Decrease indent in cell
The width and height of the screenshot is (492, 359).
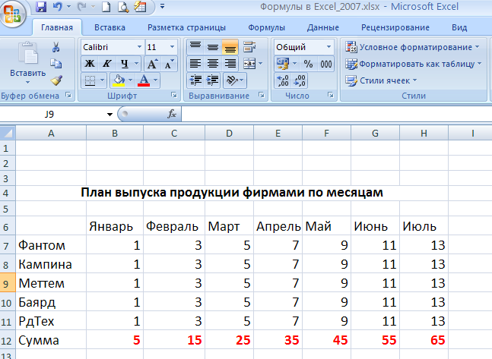click(195, 80)
